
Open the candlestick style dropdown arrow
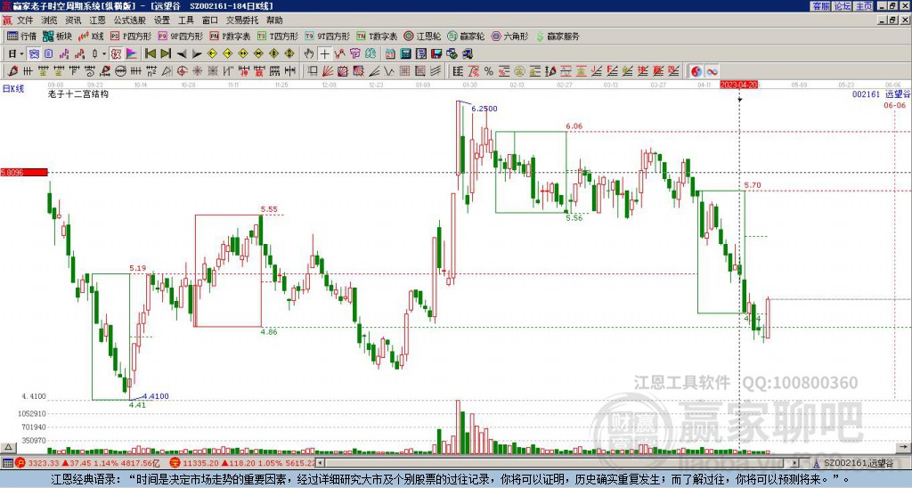(104, 54)
